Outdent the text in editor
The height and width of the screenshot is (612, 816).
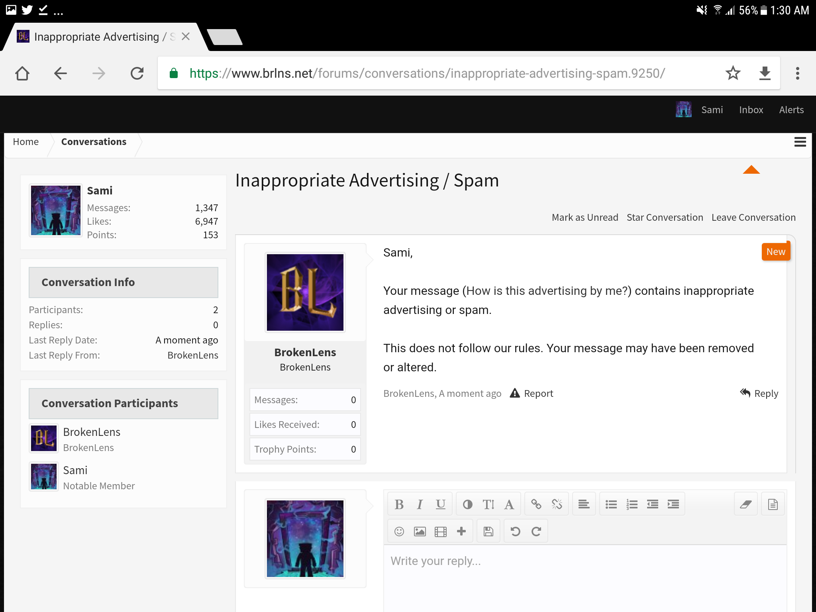652,504
